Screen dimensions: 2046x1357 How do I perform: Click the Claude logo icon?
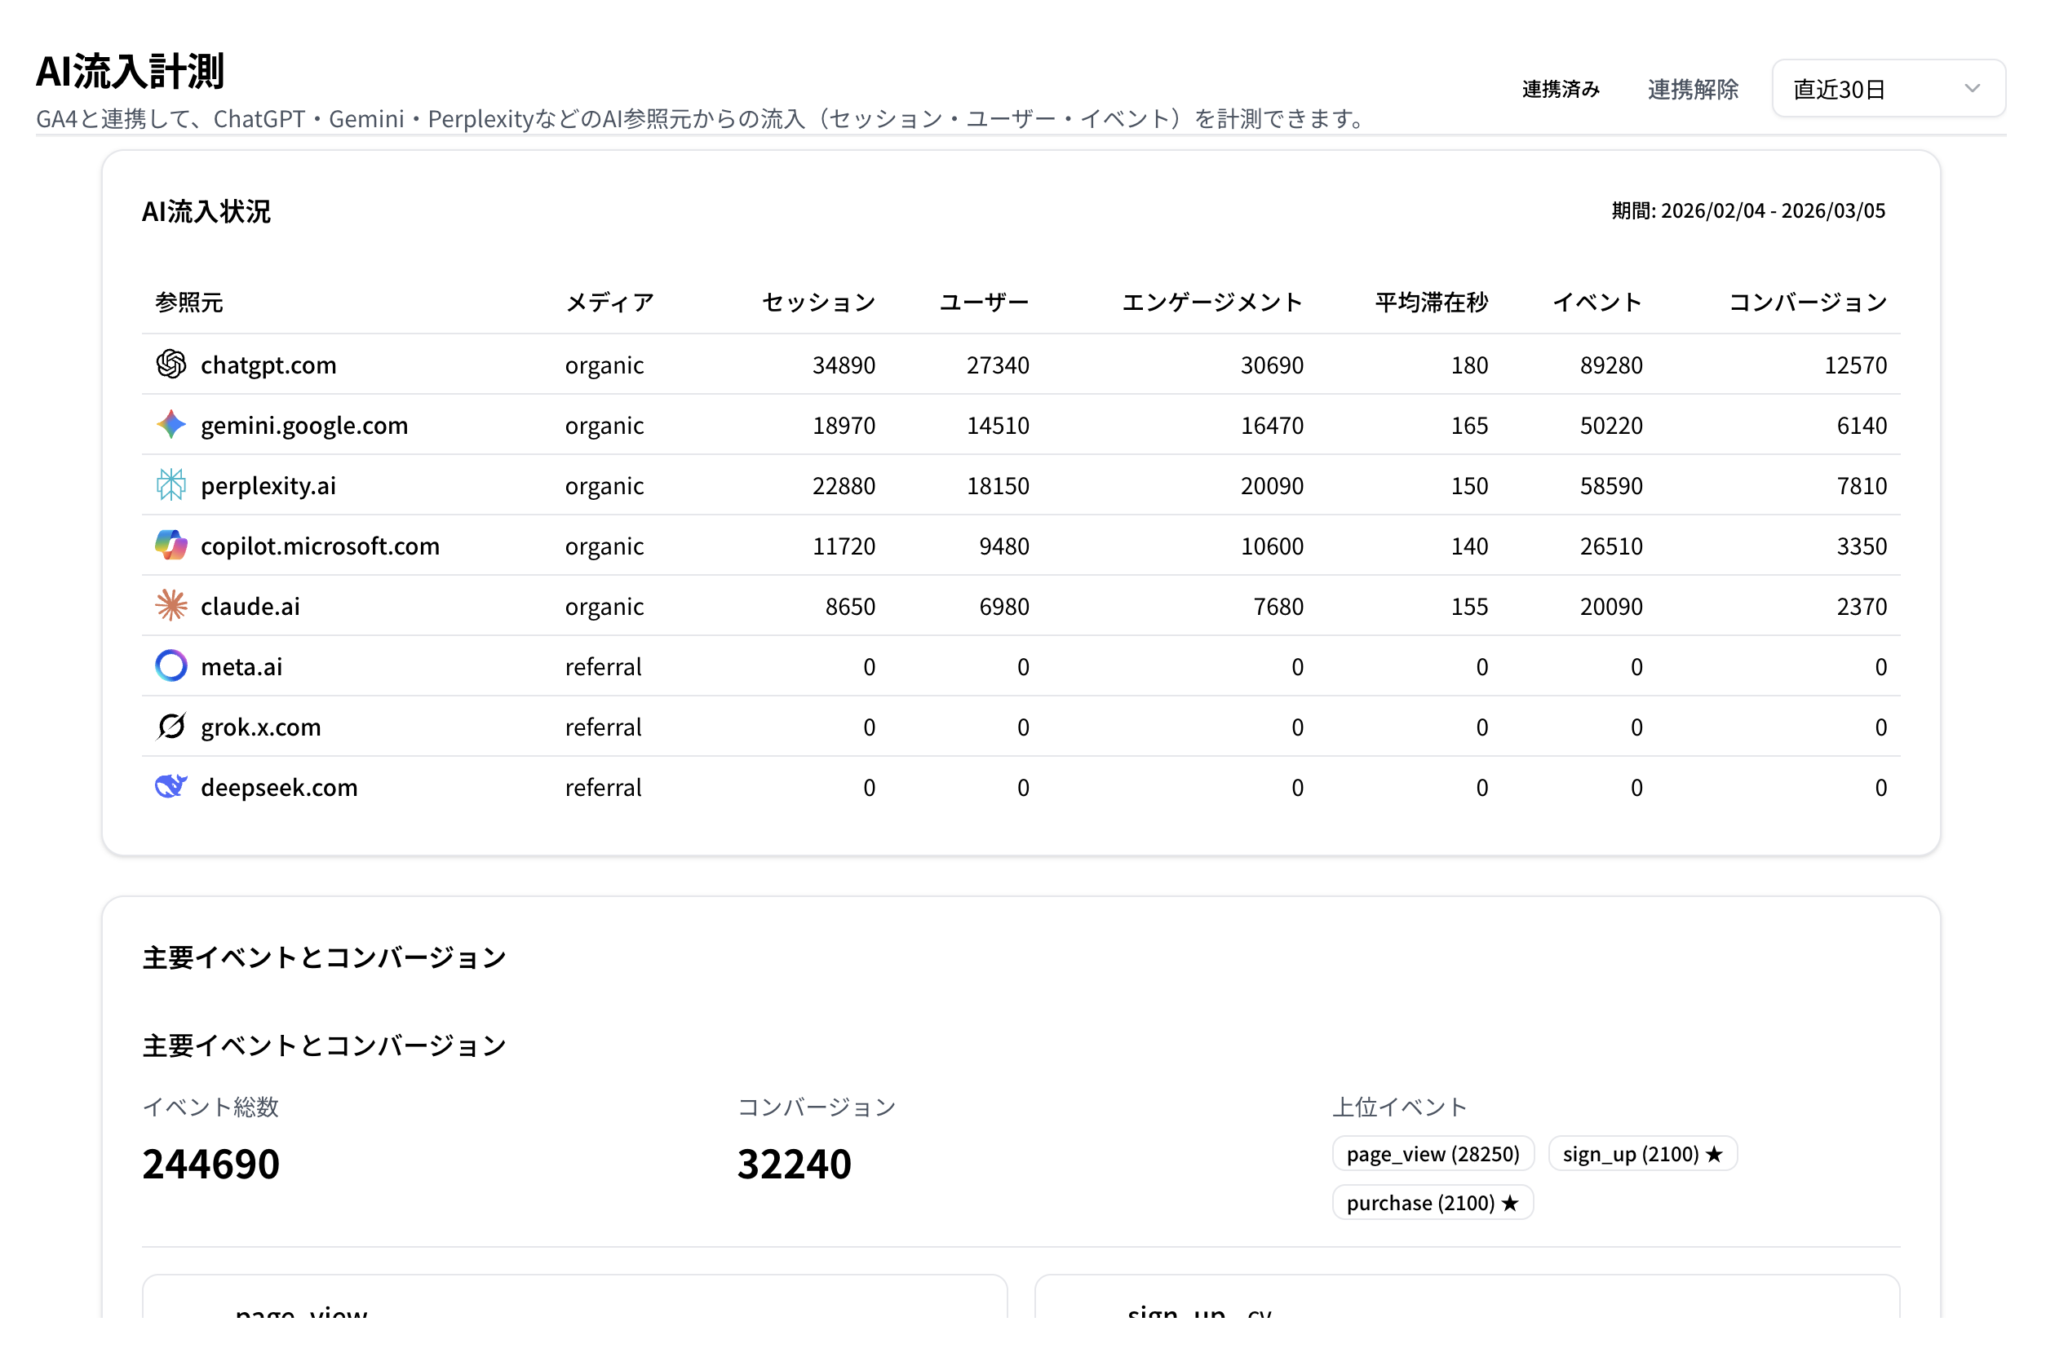coord(170,606)
